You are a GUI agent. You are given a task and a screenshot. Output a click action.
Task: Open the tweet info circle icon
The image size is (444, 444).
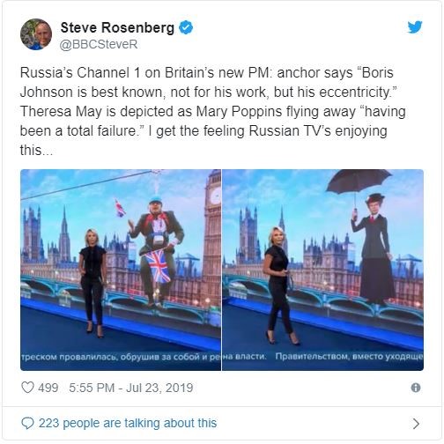(x=416, y=388)
